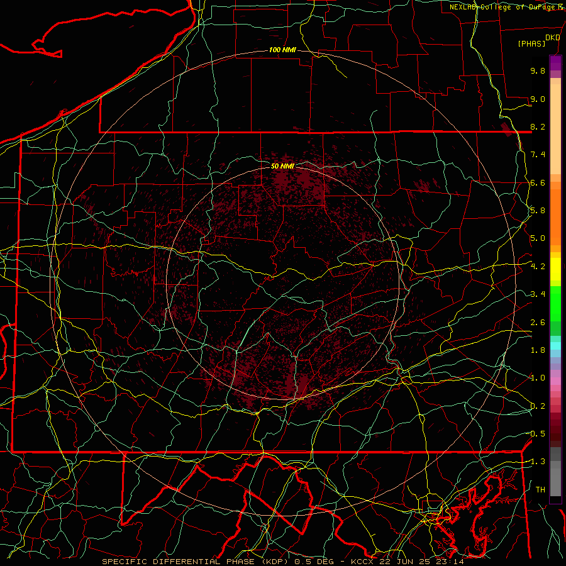566x566 pixels.
Task: Click the 0.2 value on color scale
Action: tap(538, 406)
